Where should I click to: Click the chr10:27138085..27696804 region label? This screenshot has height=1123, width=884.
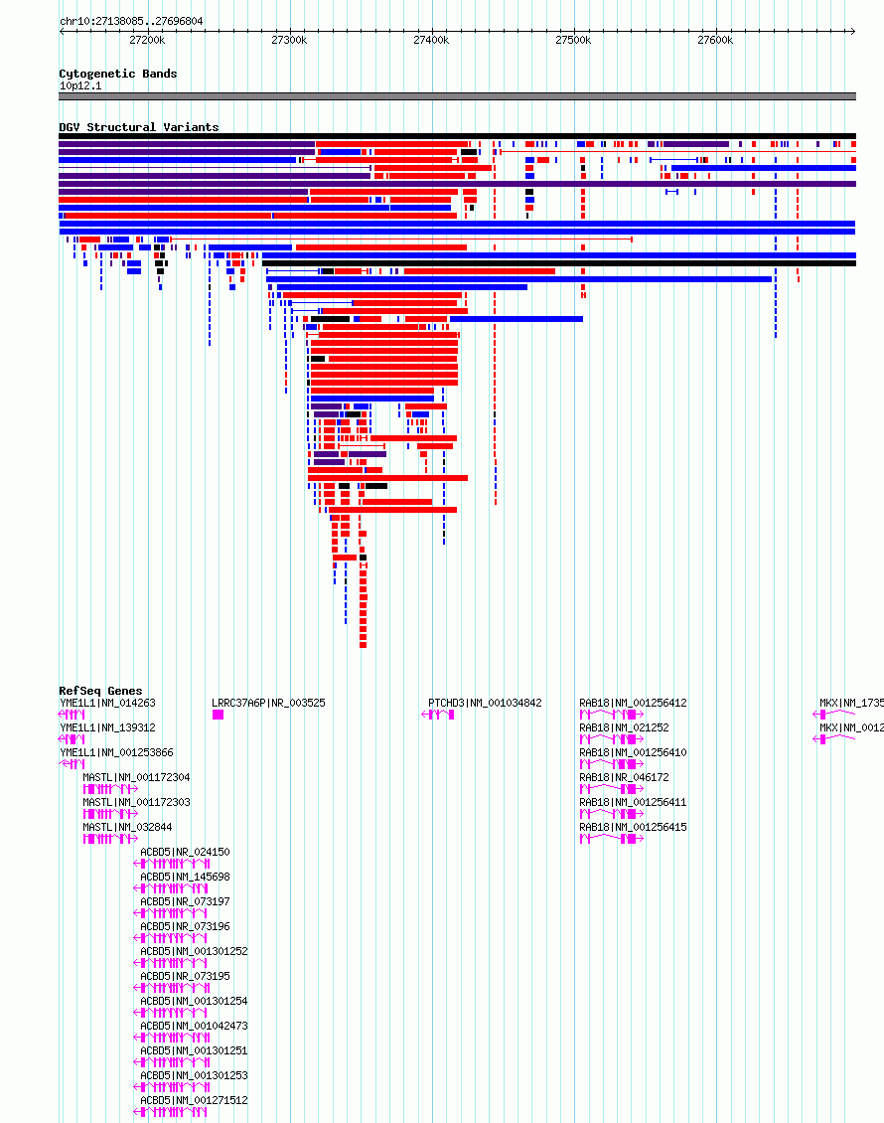131,22
